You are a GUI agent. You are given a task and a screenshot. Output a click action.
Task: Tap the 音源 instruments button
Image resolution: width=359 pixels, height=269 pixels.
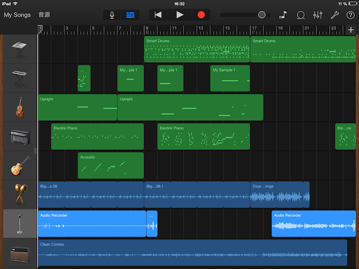click(44, 15)
